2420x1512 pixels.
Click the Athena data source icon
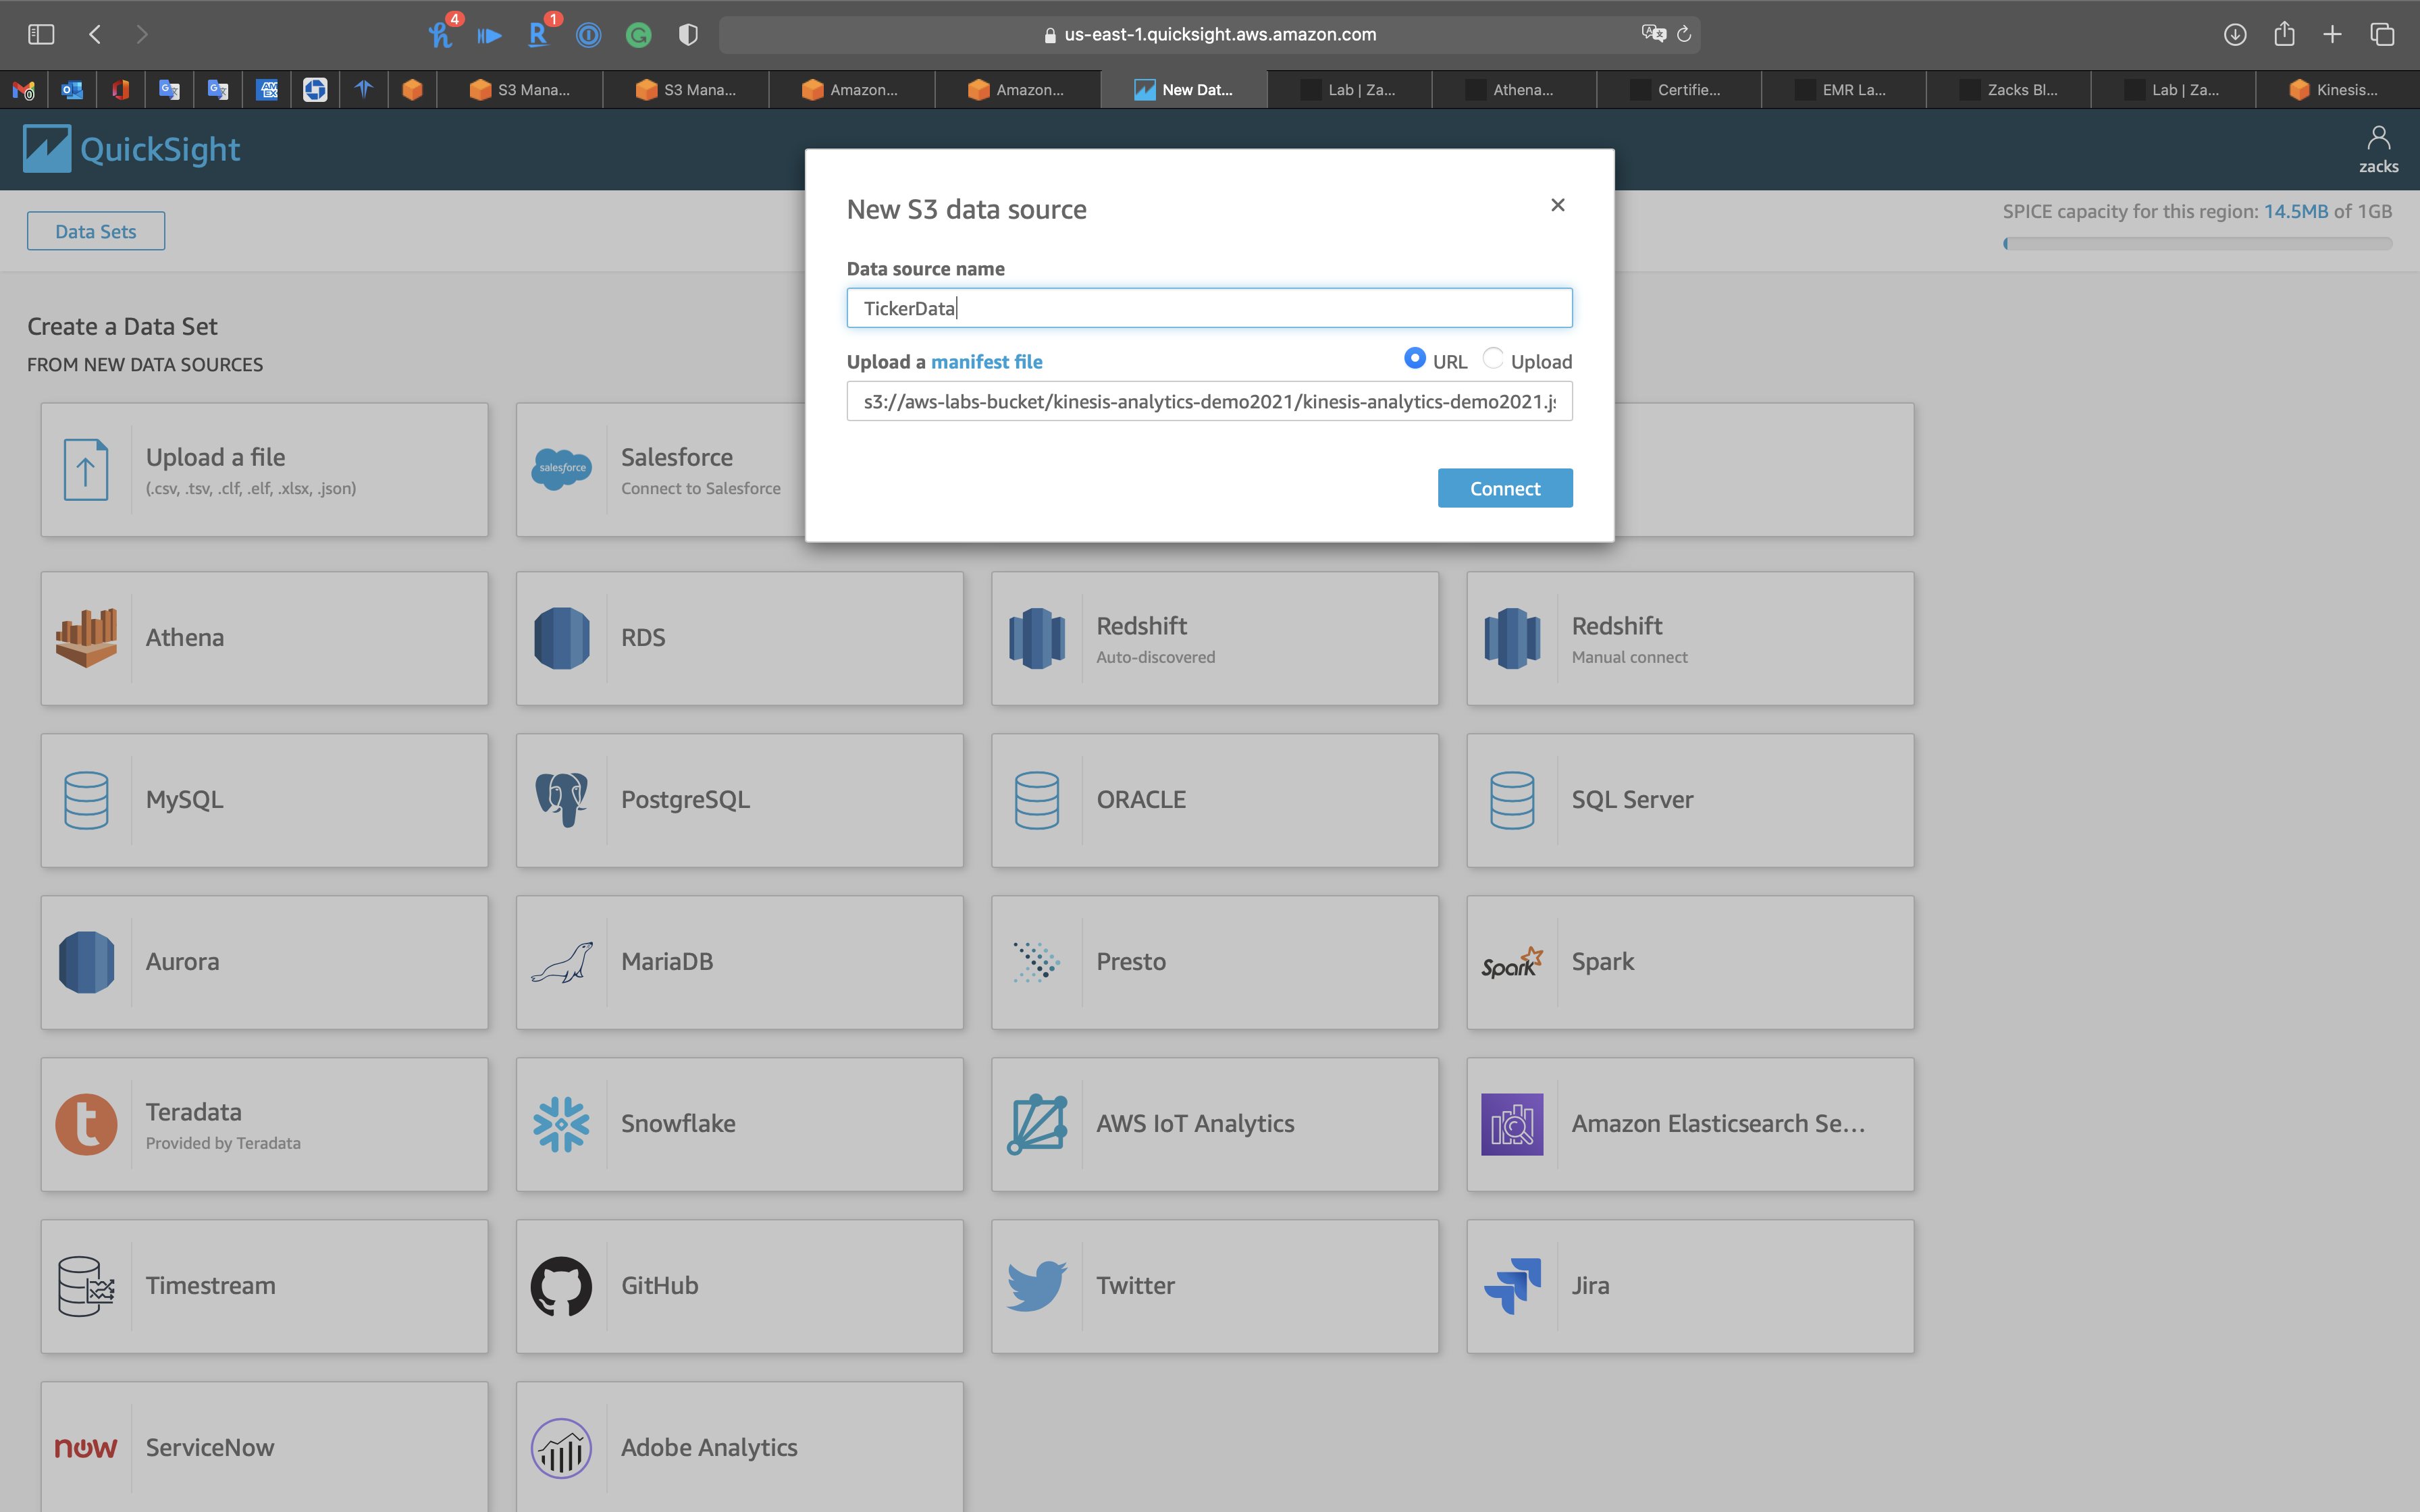pyautogui.click(x=86, y=638)
